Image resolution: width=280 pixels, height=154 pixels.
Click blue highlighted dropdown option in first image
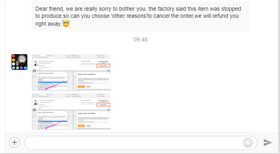(x=52, y=82)
